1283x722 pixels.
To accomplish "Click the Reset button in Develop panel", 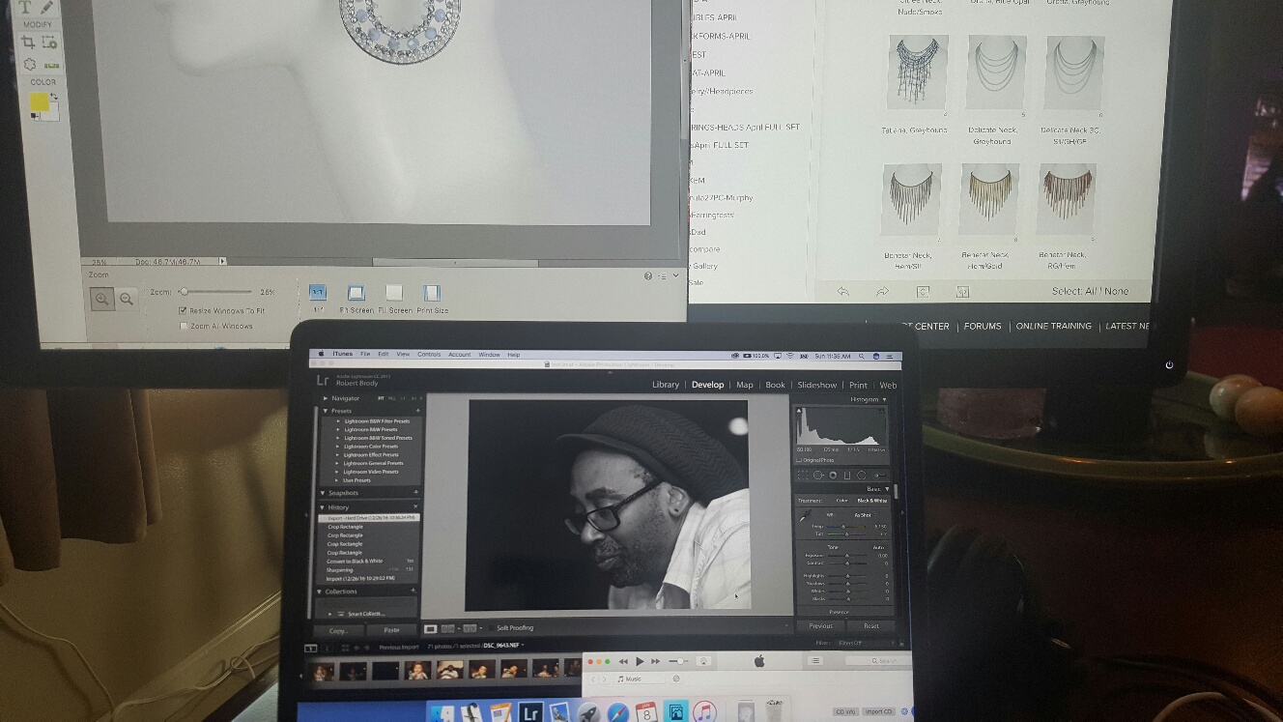I will pos(870,626).
